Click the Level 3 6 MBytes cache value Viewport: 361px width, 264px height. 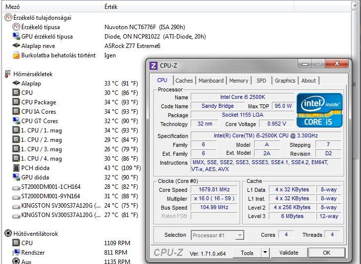[x=292, y=216]
